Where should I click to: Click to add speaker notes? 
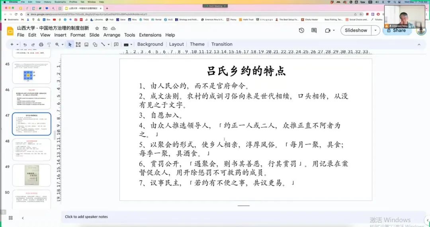tap(86, 217)
